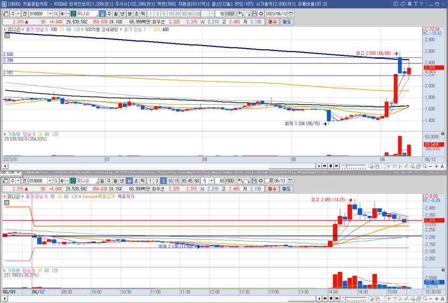Click speaker sound icon in lower chart toolbar
This screenshot has height=303, width=448.
(62, 181)
